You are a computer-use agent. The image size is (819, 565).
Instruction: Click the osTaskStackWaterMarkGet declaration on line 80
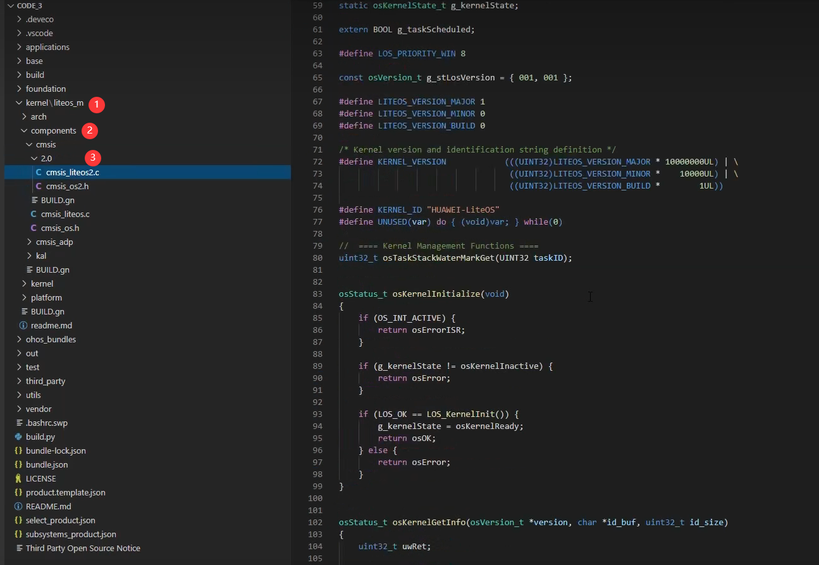coord(455,258)
